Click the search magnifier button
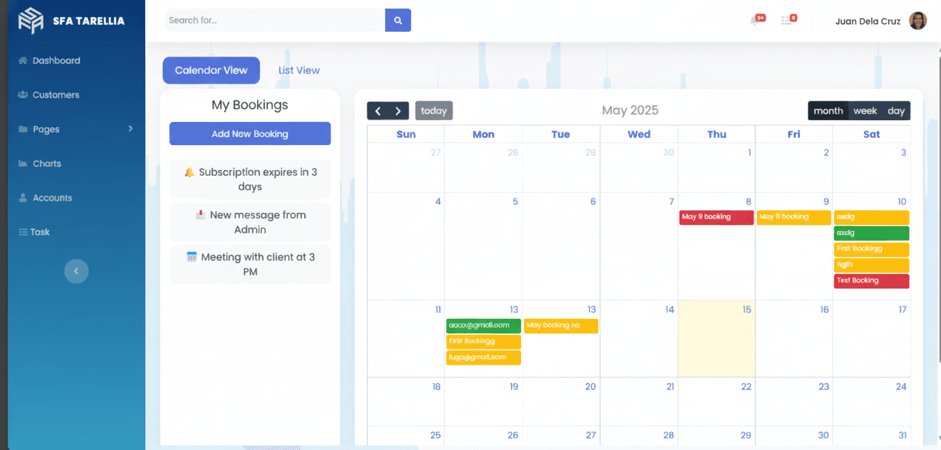This screenshot has height=450, width=941. [x=398, y=20]
